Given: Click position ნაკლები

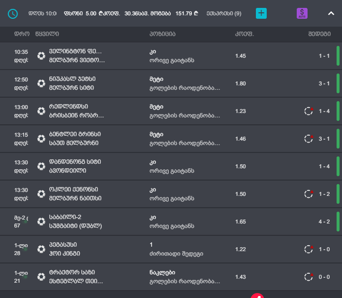Looking at the screenshot, I should tap(162, 272).
